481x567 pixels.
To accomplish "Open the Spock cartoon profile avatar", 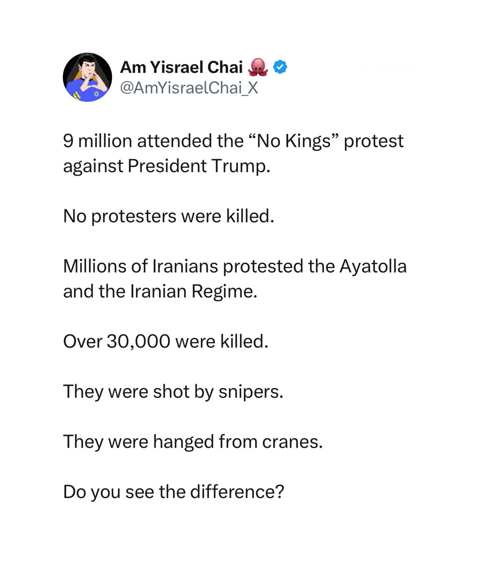I will 87,77.
